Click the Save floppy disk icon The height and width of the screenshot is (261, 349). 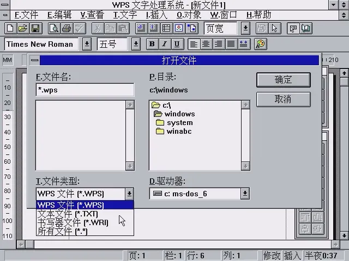(x=35, y=28)
